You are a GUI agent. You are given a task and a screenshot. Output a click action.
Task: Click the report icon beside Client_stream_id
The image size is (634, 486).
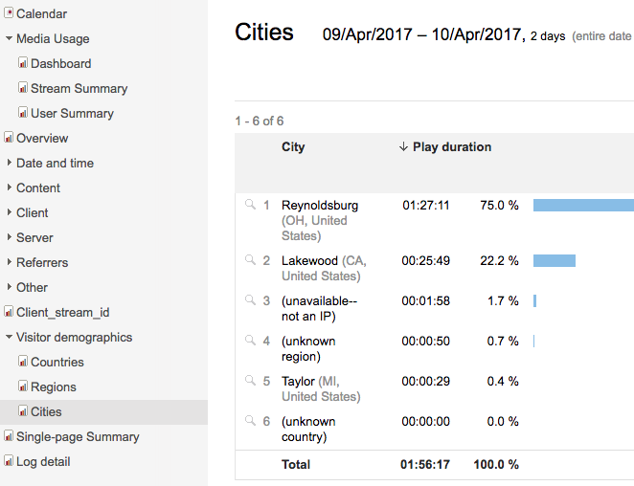(x=9, y=313)
